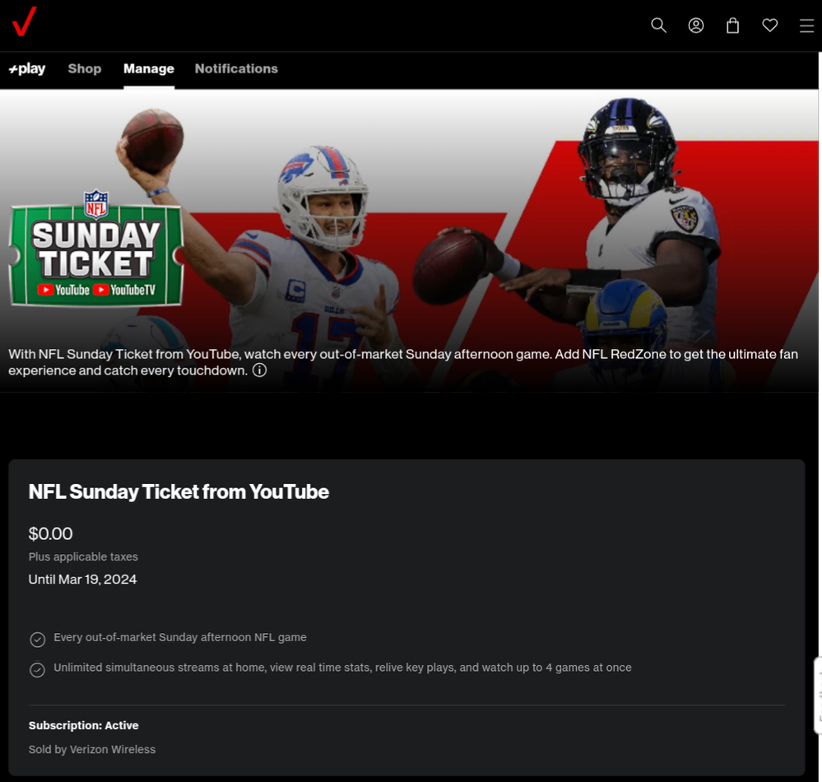Click 'NFL Sunday Ticket from YouTube' heading
This screenshot has width=822, height=782.
[x=179, y=492]
